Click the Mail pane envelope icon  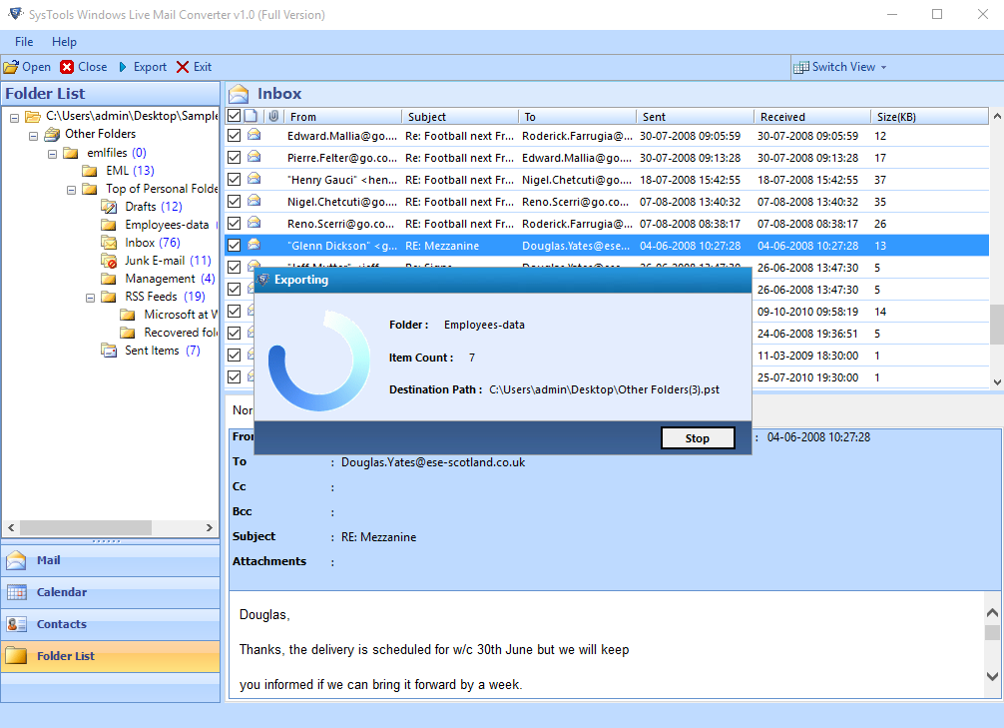click(x=16, y=560)
